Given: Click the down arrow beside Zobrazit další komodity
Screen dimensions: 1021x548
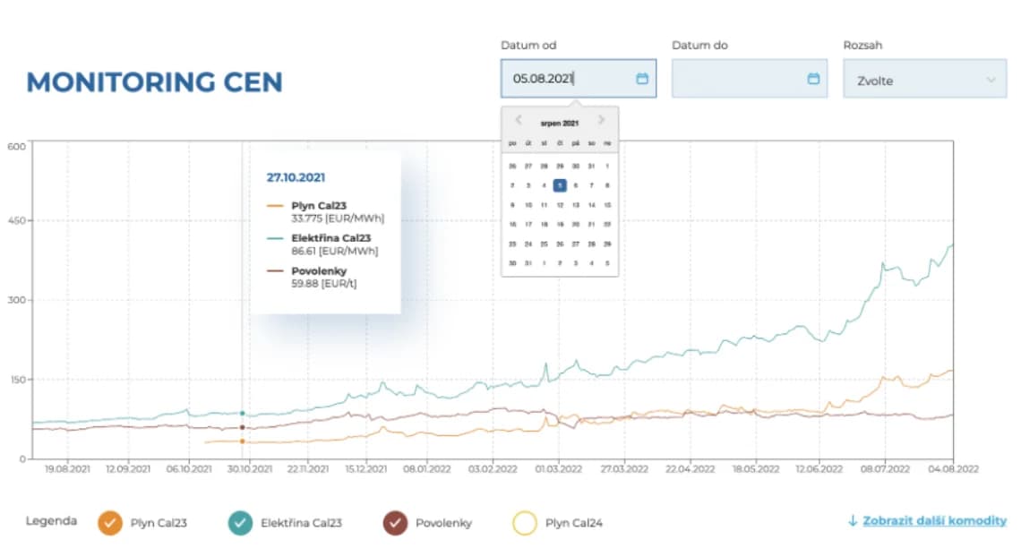Looking at the screenshot, I should [853, 520].
